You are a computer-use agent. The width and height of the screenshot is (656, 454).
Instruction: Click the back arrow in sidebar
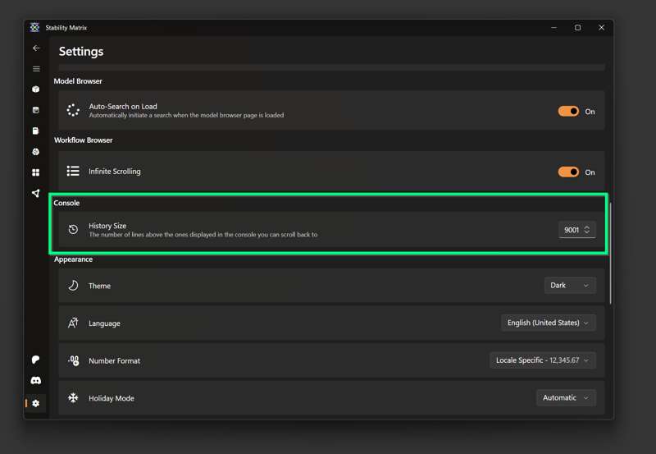click(x=35, y=48)
